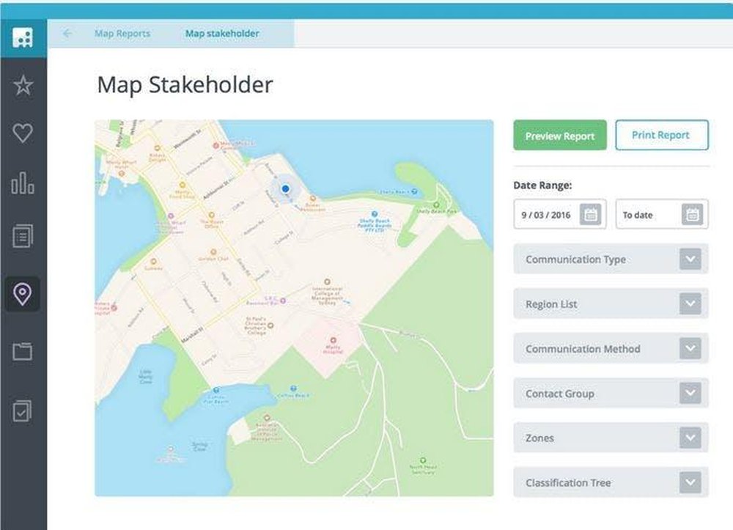Select the Manly Hospital marker on the map

point(333,340)
